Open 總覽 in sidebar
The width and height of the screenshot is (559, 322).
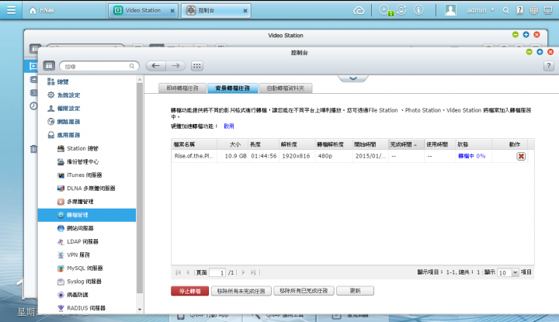[58, 82]
